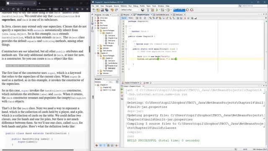Collapse Chapter 14 Source Packages node
The image size is (268, 151).
(98, 56)
